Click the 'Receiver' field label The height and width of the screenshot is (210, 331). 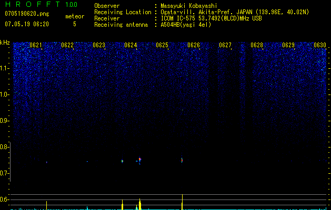(x=107, y=18)
